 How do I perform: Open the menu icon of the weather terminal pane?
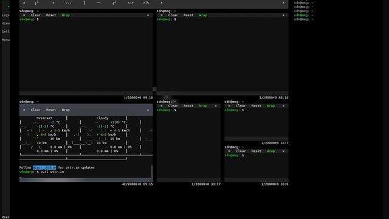point(24,109)
